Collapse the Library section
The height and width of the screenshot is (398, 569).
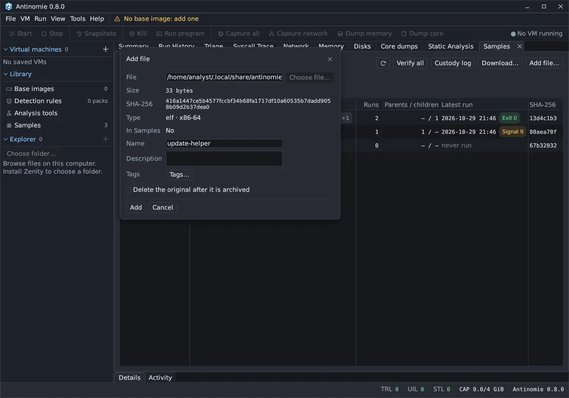click(x=6, y=74)
